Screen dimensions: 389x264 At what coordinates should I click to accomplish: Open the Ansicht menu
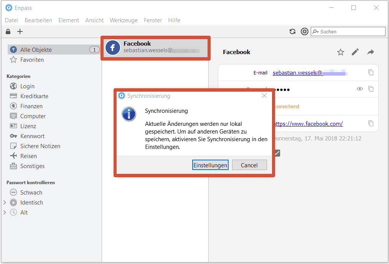(94, 20)
